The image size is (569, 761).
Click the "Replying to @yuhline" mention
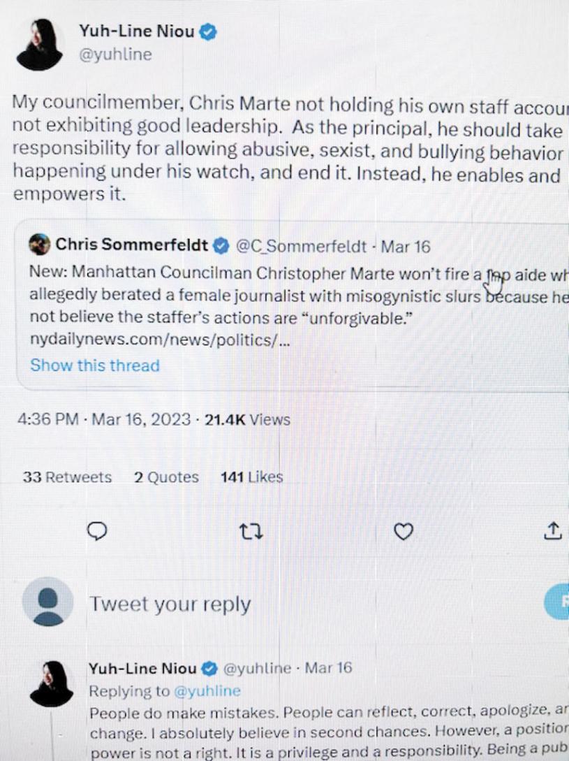point(207,690)
